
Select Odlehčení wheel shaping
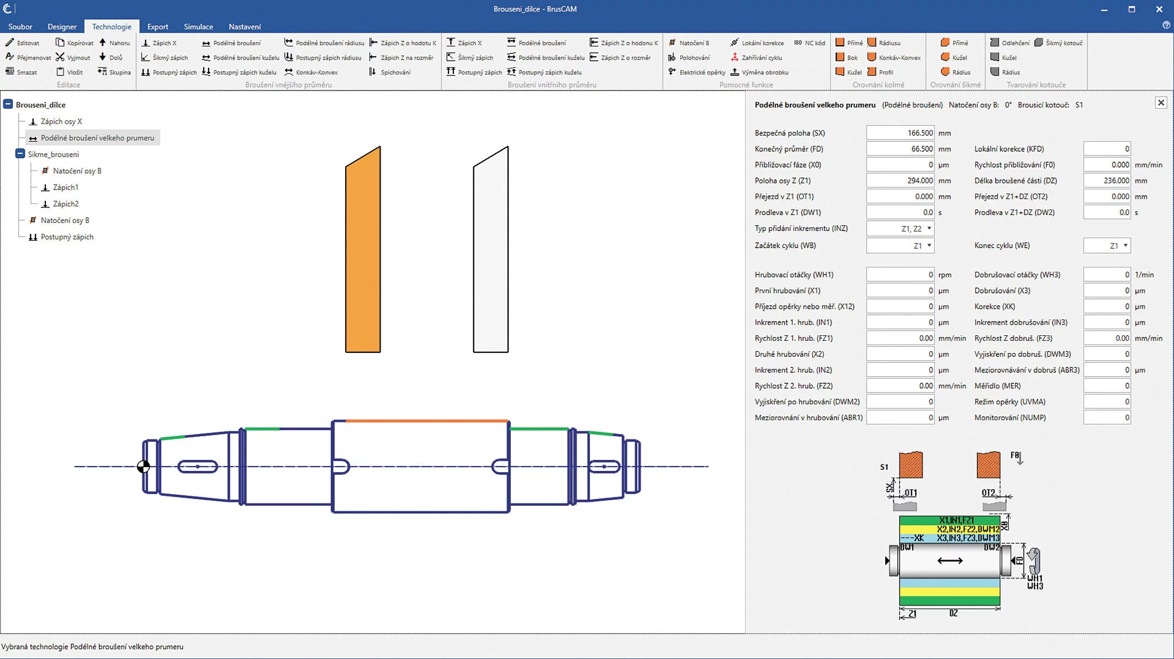(x=1010, y=42)
